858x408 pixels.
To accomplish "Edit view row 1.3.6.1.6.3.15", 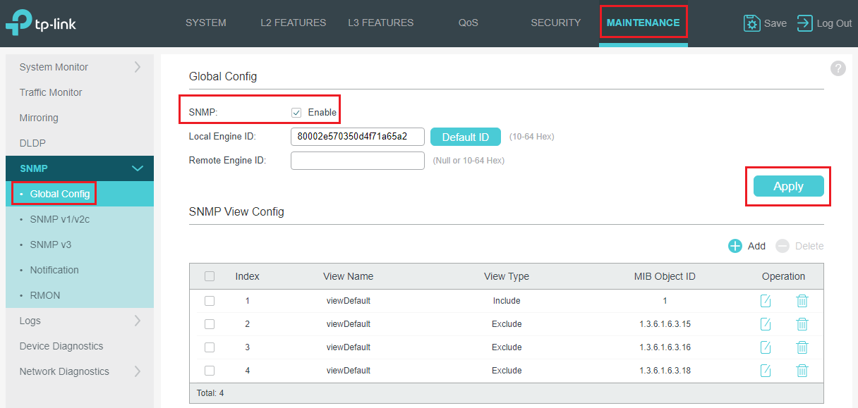I will 766,324.
